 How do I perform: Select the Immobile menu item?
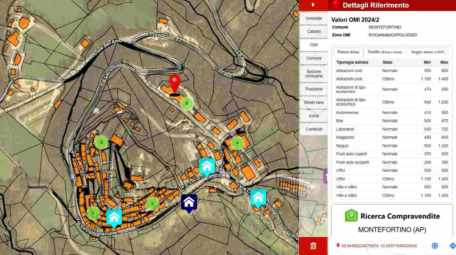tap(314, 18)
